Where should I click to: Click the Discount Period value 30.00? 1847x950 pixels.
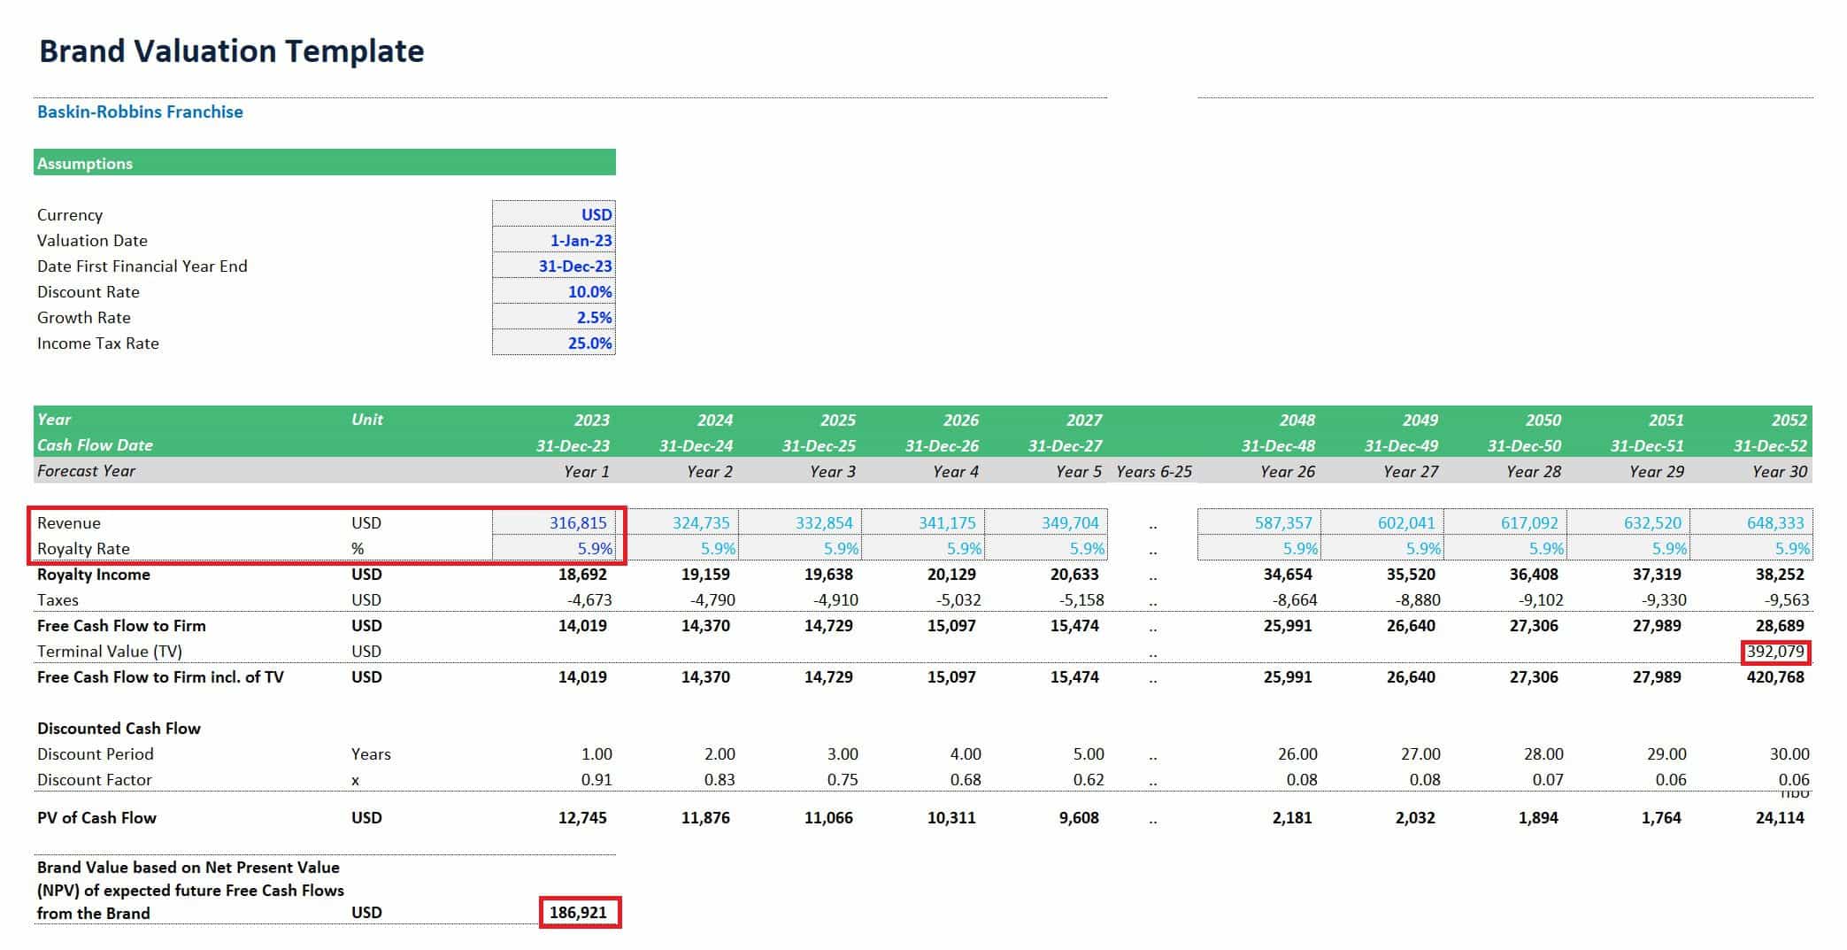pos(1789,753)
